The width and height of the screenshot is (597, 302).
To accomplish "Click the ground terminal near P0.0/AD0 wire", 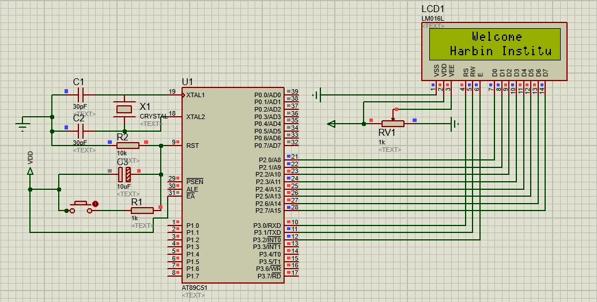I will pos(317,94).
